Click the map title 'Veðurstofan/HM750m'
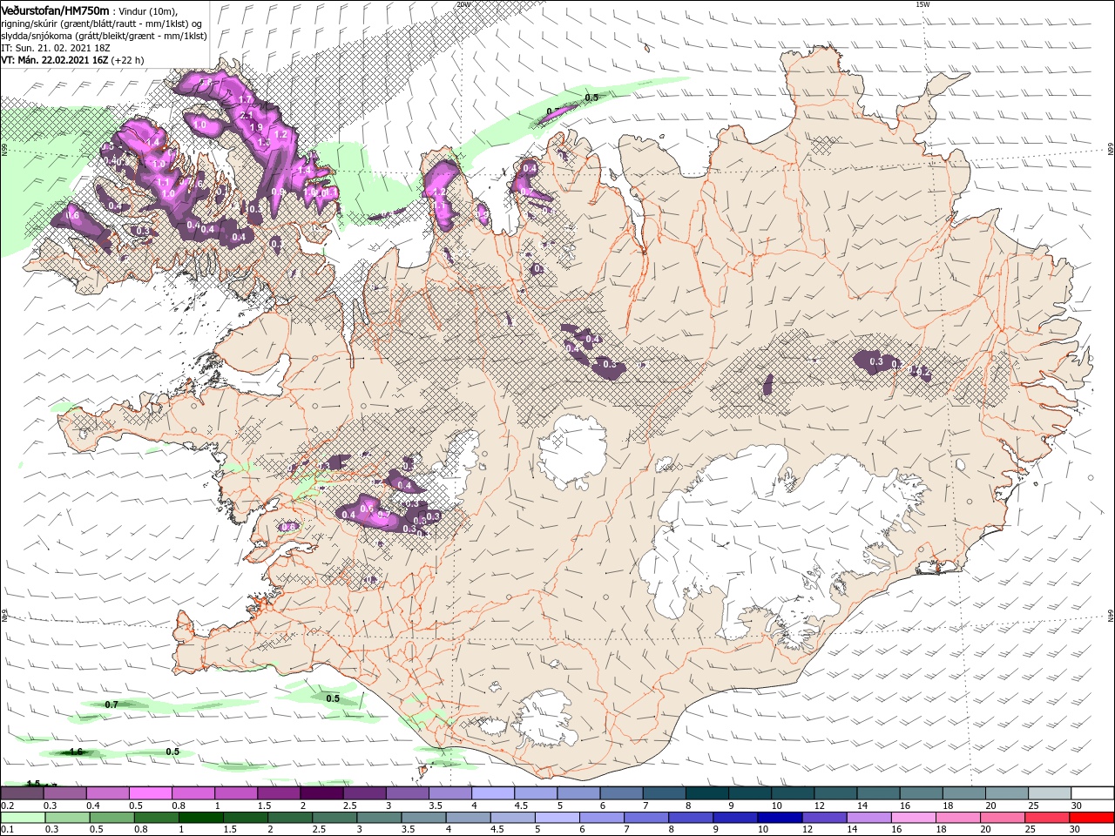 (x=56, y=10)
